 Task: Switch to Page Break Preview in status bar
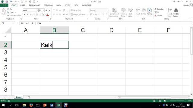[165, 101]
